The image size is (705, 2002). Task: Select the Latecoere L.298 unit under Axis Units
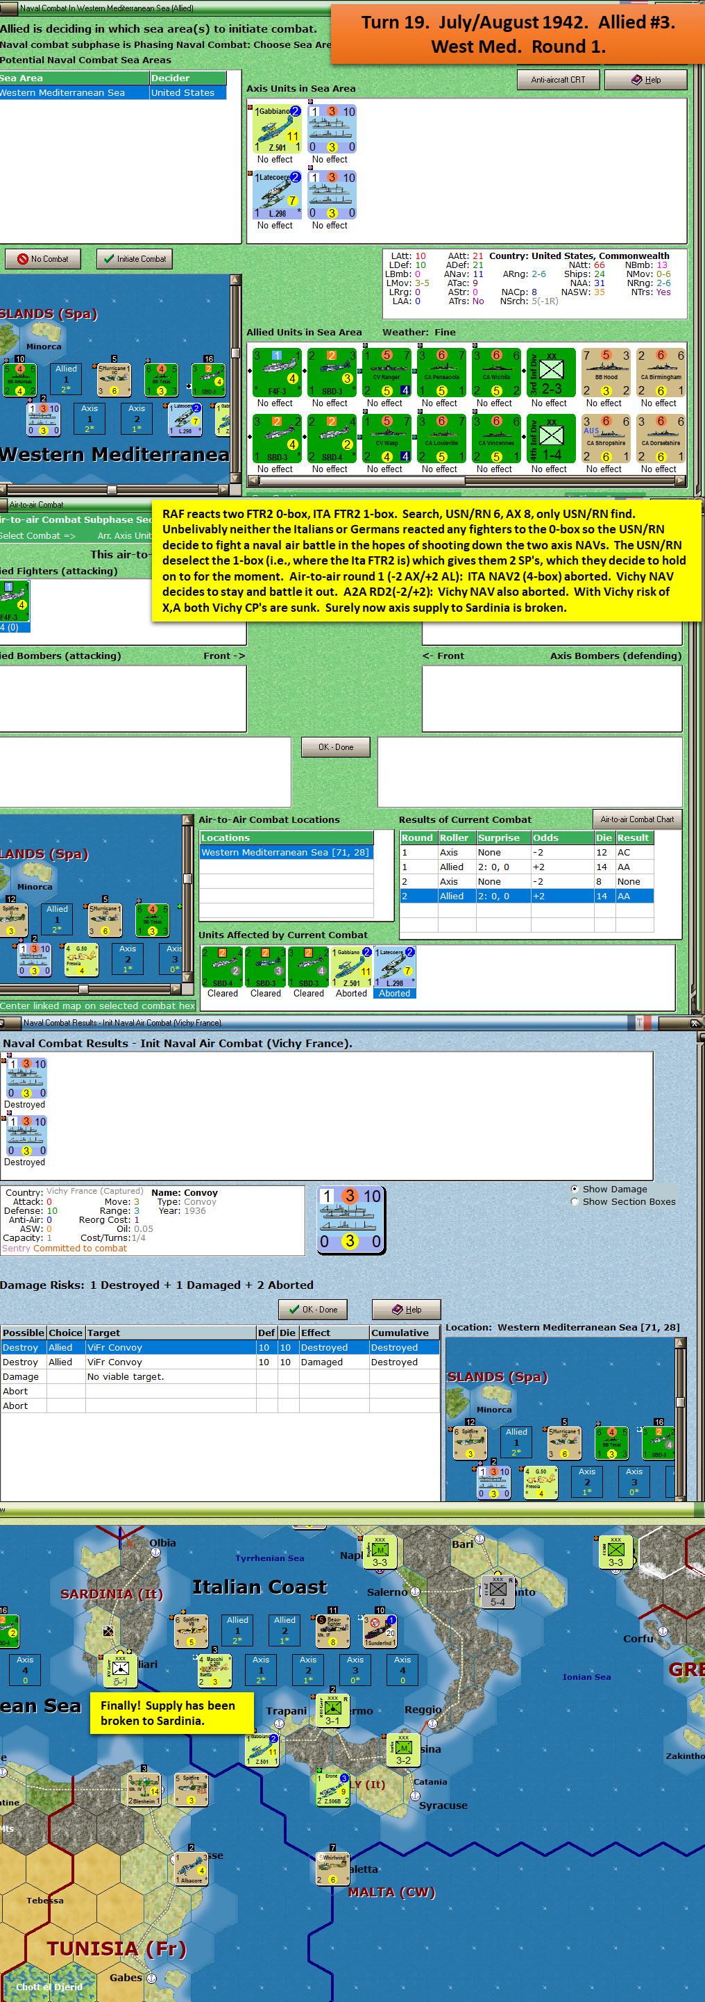(x=277, y=195)
